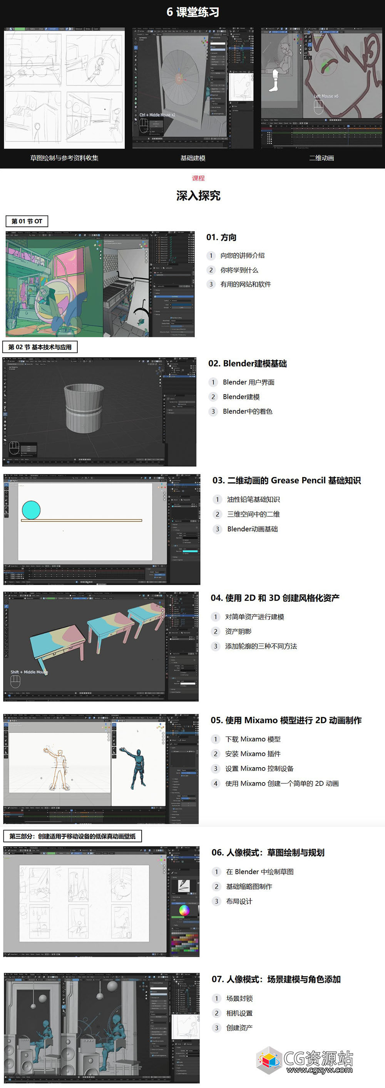This screenshot has height=1088, width=385.
Task: Select 向您的讲师介绍 lesson item
Action: [243, 256]
